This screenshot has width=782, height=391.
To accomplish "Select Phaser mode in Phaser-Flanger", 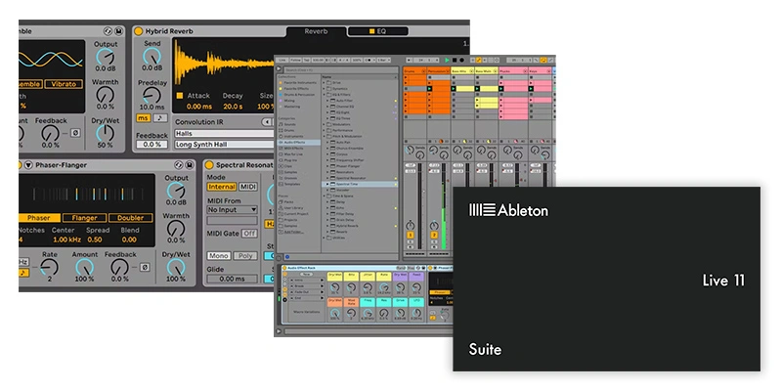I will point(39,218).
